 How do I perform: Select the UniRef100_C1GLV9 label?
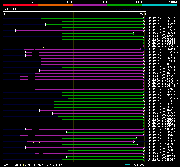tap(161, 74)
